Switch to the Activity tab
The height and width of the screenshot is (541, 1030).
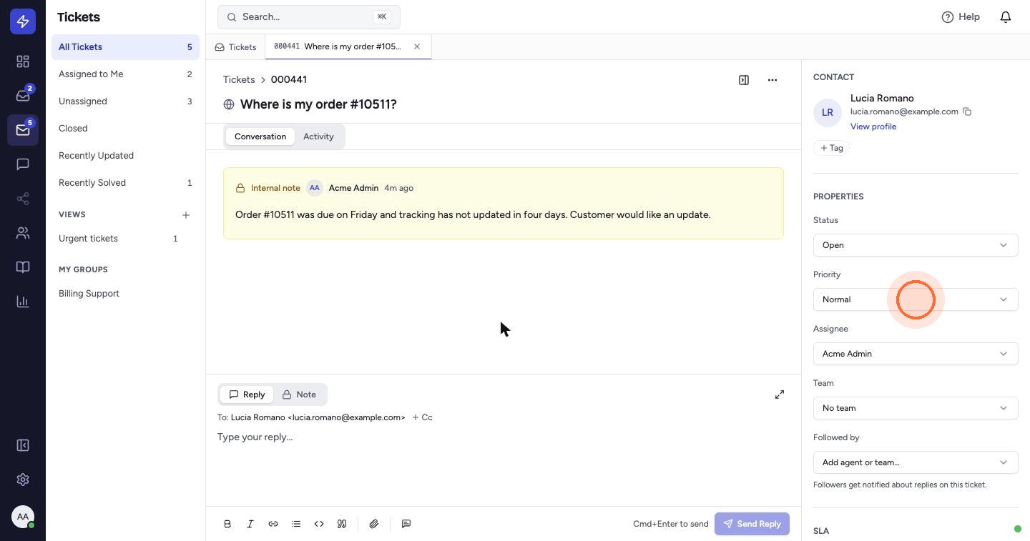(318, 137)
